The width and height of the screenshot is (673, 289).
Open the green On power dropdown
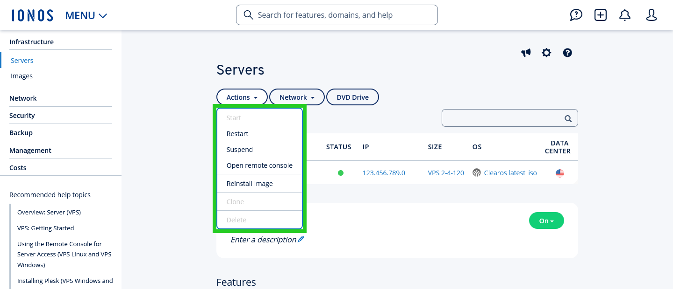[546, 221]
